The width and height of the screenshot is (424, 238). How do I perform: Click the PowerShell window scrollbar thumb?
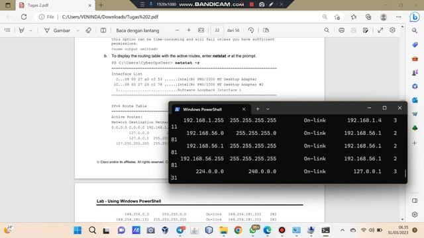click(x=405, y=173)
